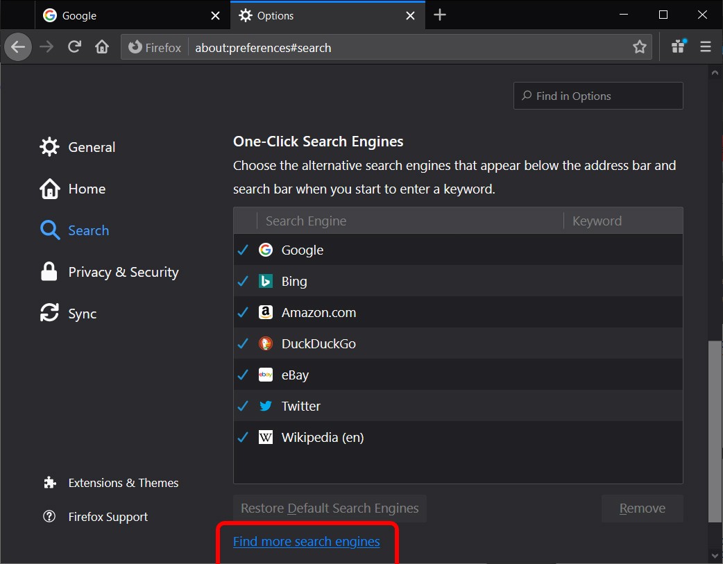
Task: Click the What's New gift icon
Action: pos(678,47)
